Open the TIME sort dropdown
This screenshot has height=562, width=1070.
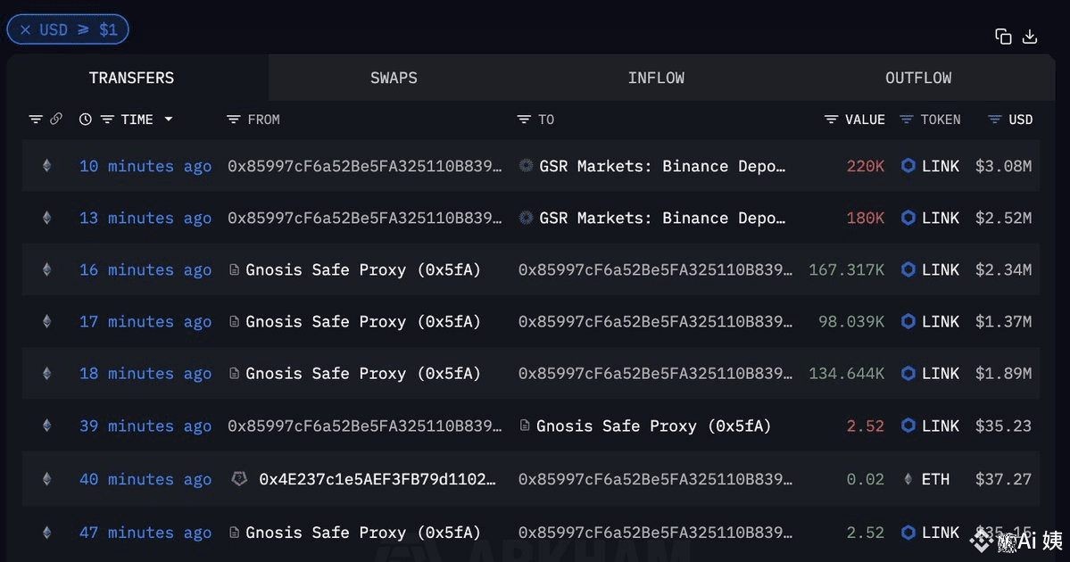(x=168, y=119)
